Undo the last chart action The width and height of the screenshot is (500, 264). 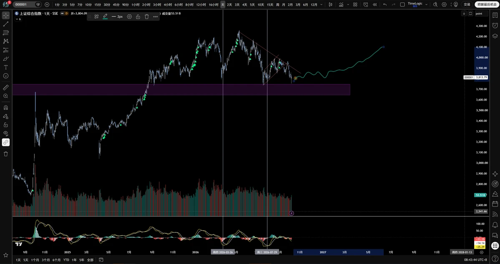pyautogui.click(x=385, y=5)
